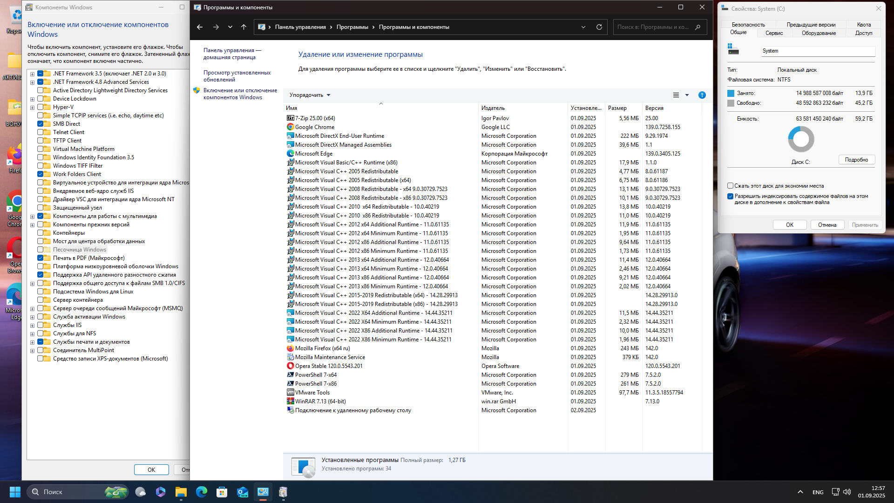Expand the Device Lockdown node
Screen dimensions: 894x503
tap(32, 99)
